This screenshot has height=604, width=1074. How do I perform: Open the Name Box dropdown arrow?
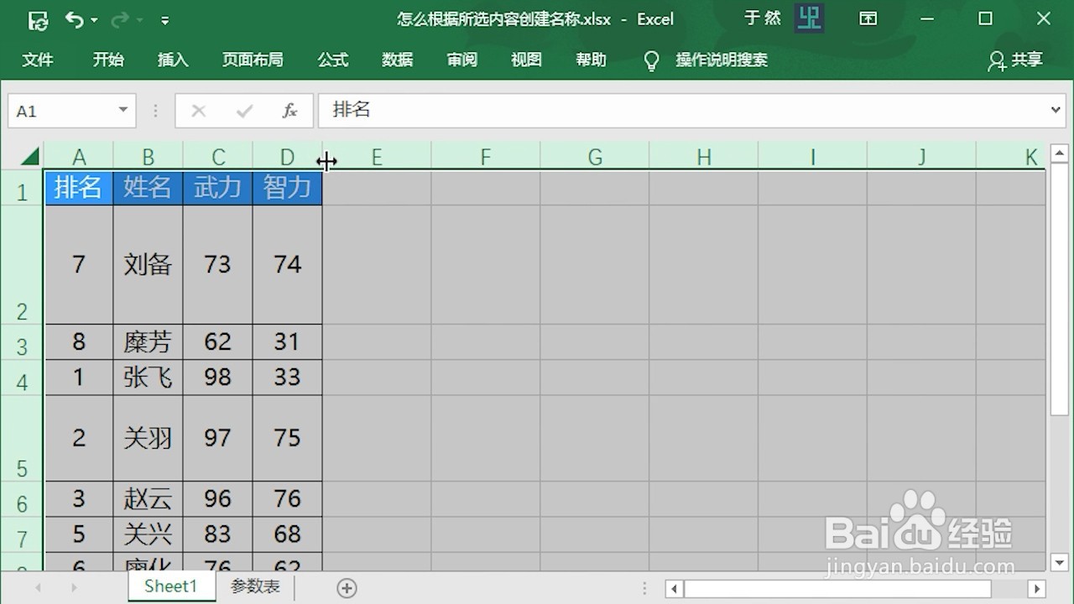point(123,110)
